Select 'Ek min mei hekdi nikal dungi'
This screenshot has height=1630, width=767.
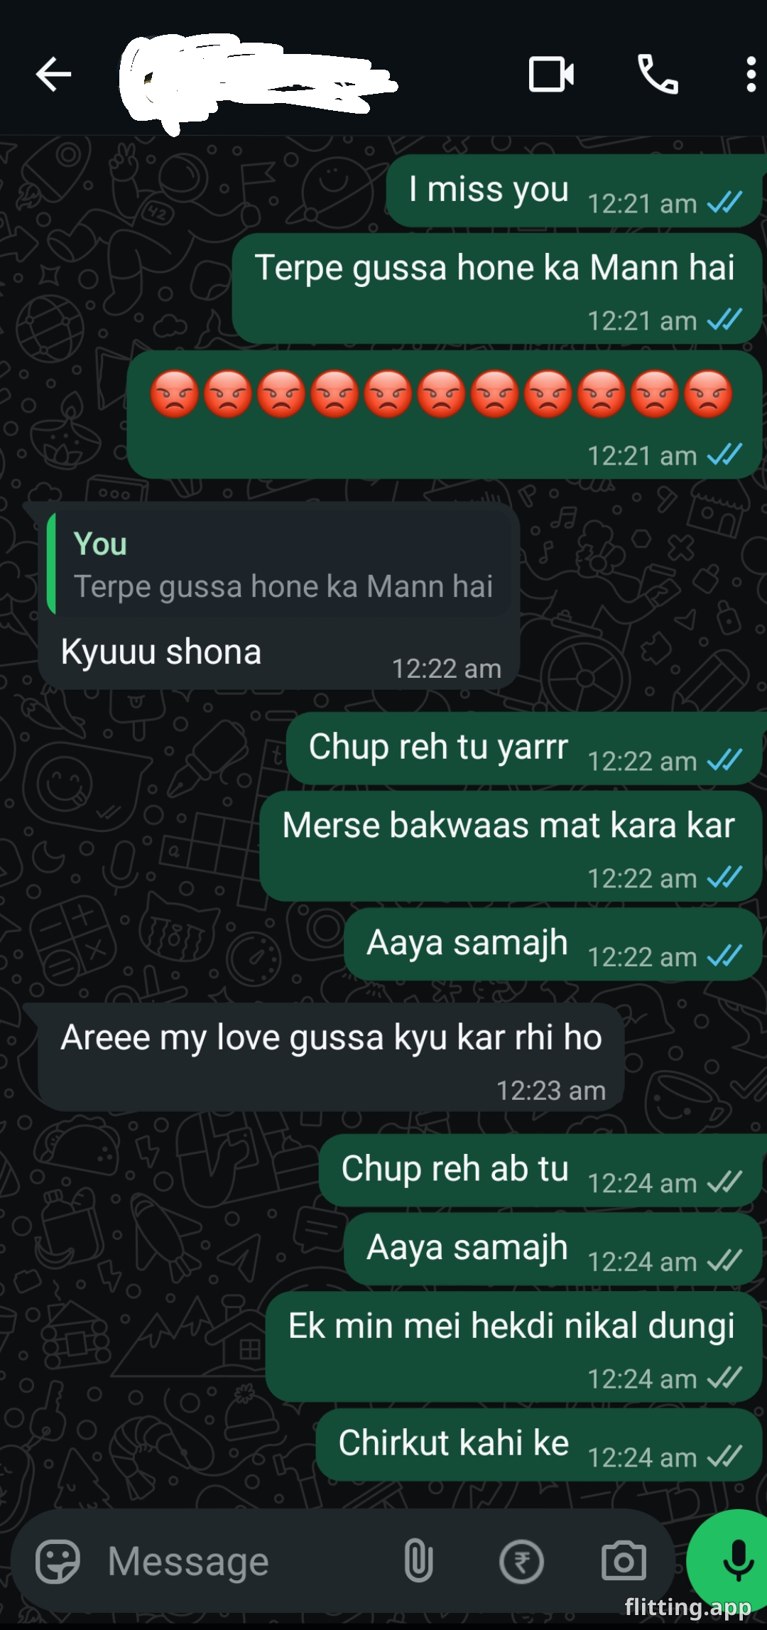point(514,1347)
